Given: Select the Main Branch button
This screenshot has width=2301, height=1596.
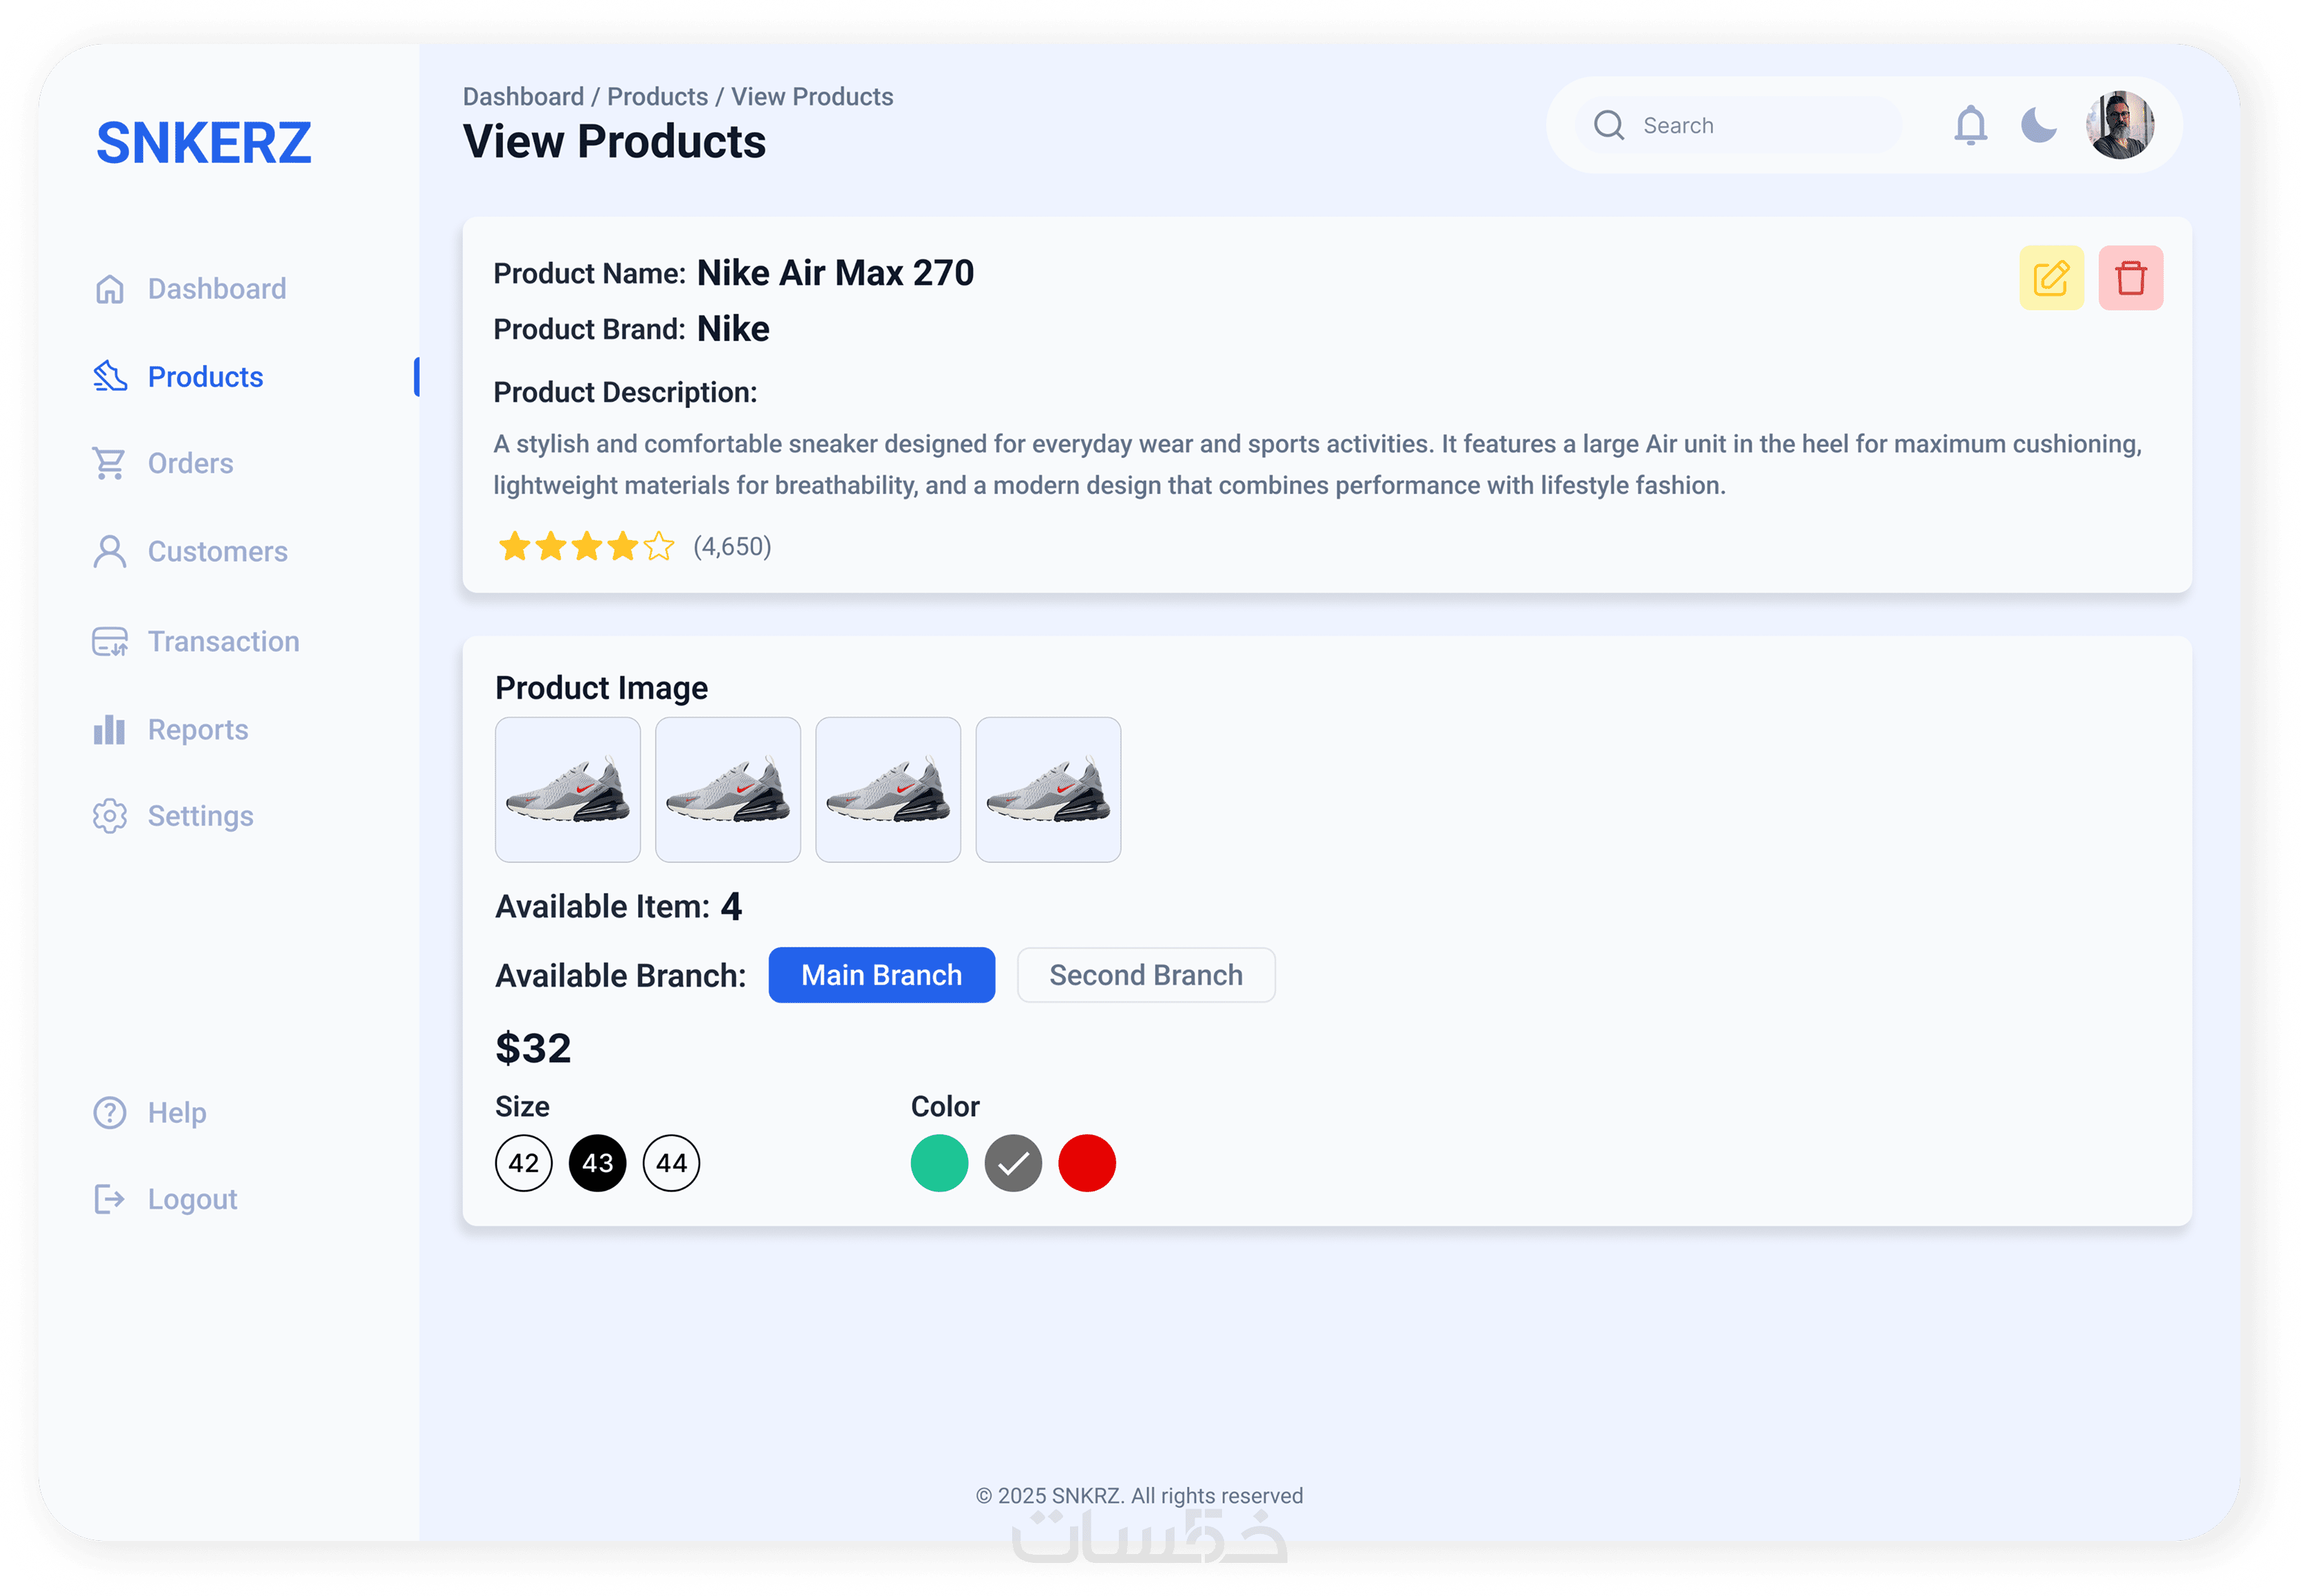Looking at the screenshot, I should (x=881, y=974).
